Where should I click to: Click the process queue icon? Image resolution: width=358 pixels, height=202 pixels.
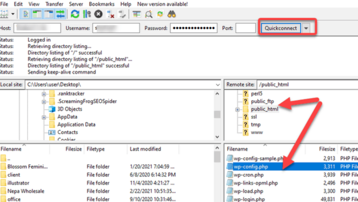pos(87,14)
